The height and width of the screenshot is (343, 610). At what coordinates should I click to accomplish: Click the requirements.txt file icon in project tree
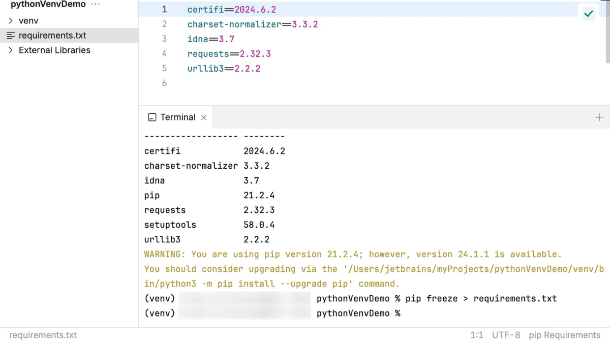11,36
